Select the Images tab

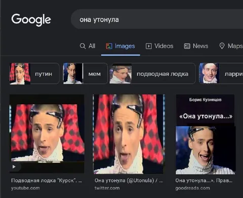pos(120,46)
